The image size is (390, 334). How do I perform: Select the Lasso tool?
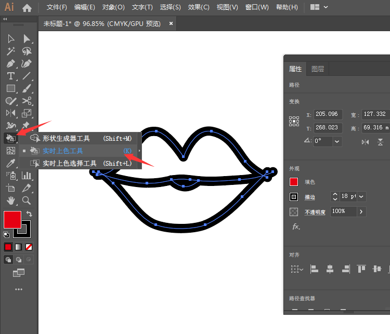pos(27,51)
